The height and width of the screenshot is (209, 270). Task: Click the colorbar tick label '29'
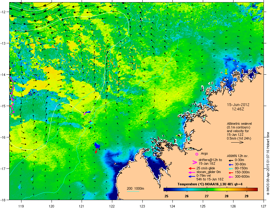[x=247, y=196]
